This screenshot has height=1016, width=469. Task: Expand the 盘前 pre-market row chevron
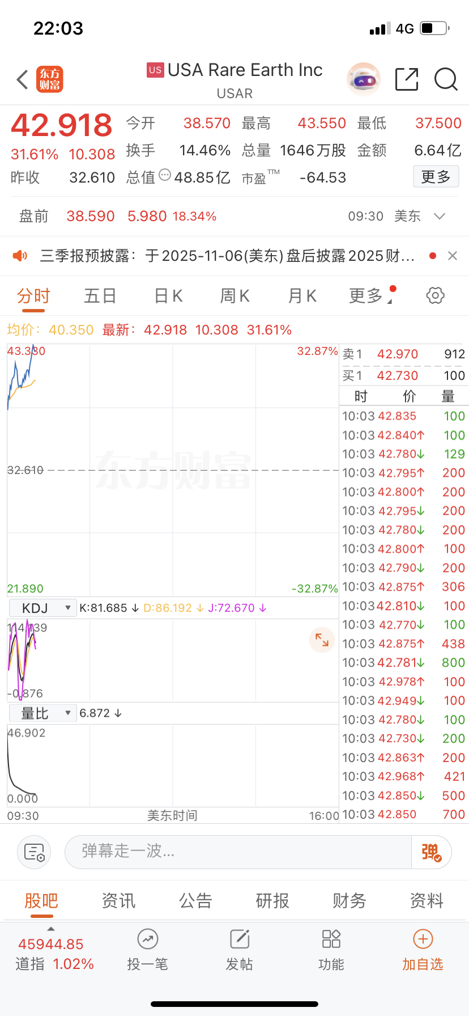pyautogui.click(x=440, y=216)
